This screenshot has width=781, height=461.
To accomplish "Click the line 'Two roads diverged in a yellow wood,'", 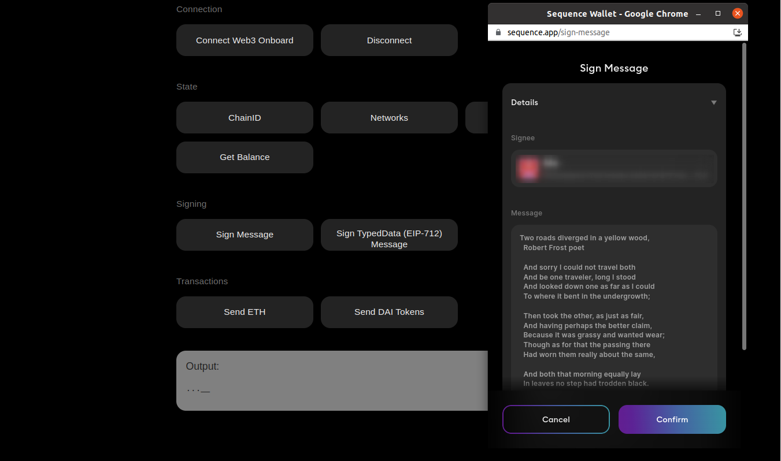I will click(x=584, y=238).
